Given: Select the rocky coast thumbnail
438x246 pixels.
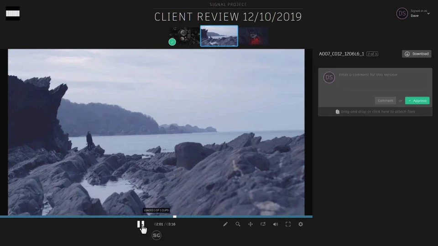Looking at the screenshot, I should tap(219, 36).
